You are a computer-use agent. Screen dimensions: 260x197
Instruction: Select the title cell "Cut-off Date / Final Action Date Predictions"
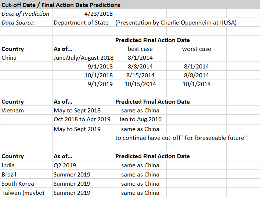tap(61, 5)
